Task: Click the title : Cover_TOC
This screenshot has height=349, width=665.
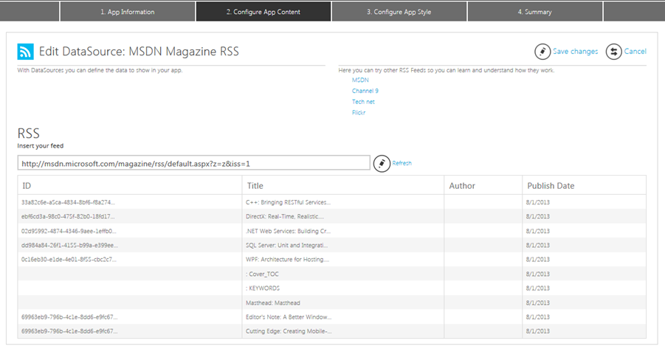Action: tap(262, 274)
